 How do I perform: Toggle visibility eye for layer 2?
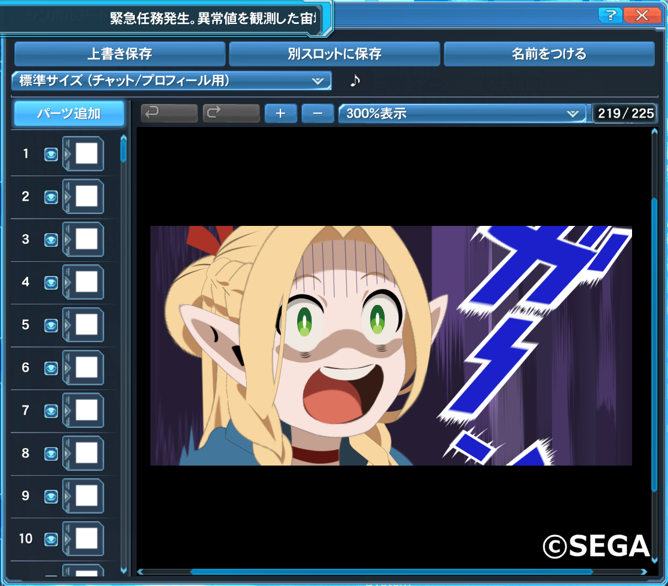click(x=51, y=197)
